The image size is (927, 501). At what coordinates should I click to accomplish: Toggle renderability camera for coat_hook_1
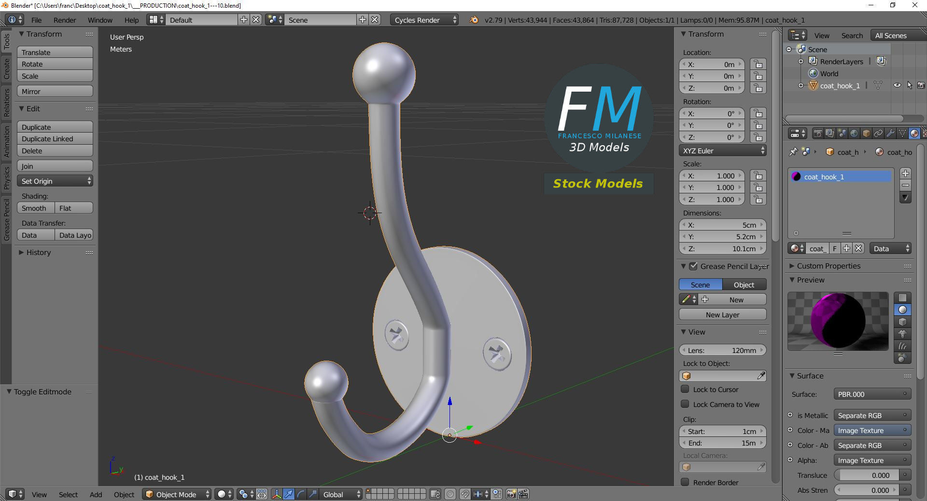(921, 85)
